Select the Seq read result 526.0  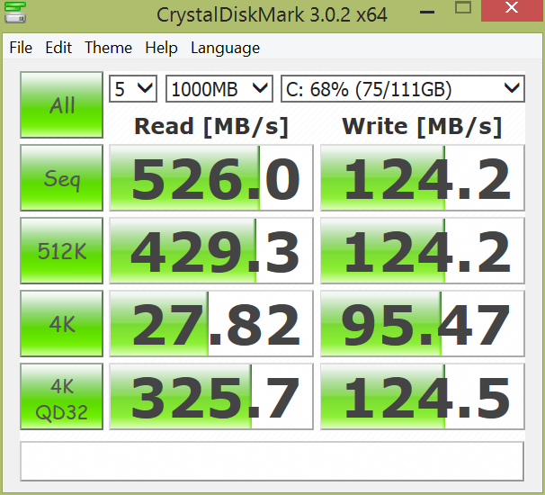[x=211, y=178]
